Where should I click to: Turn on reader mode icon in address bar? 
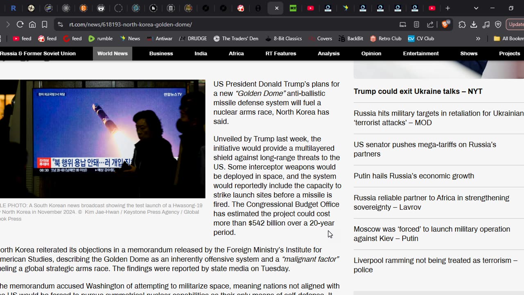click(x=416, y=25)
